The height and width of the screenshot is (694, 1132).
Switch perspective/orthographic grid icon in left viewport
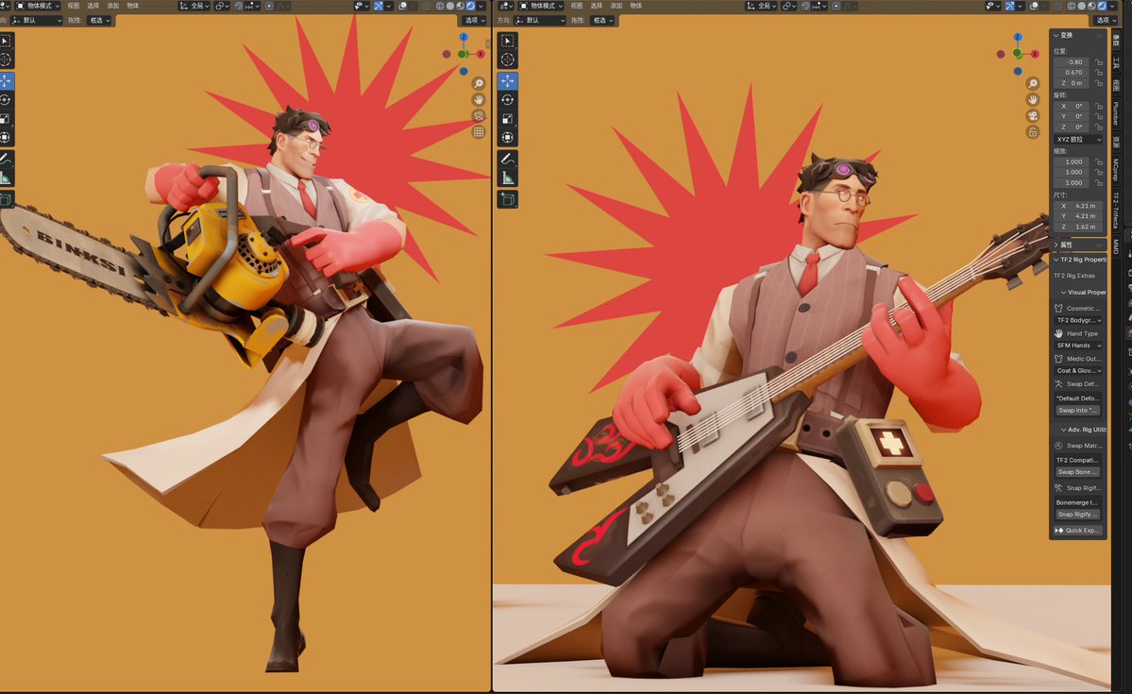(x=478, y=132)
